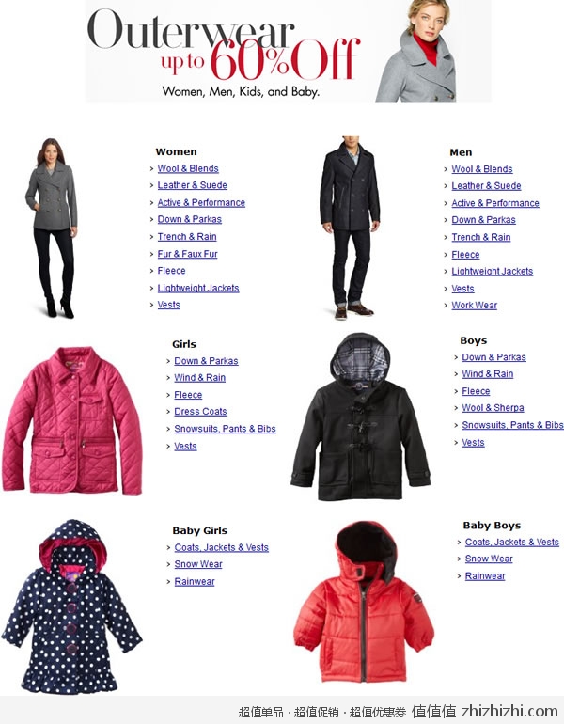
Task: Open Women's Wool & Blends link
Action: [x=188, y=168]
